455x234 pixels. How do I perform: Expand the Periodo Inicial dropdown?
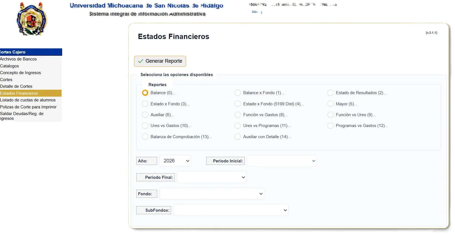[x=282, y=161]
